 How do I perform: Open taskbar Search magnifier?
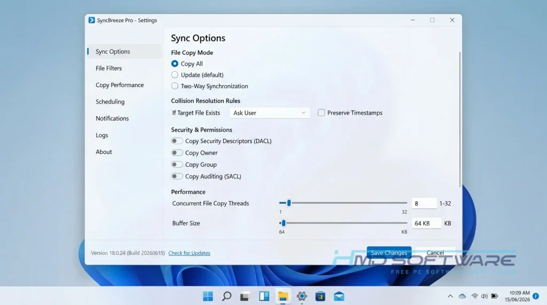click(x=226, y=296)
